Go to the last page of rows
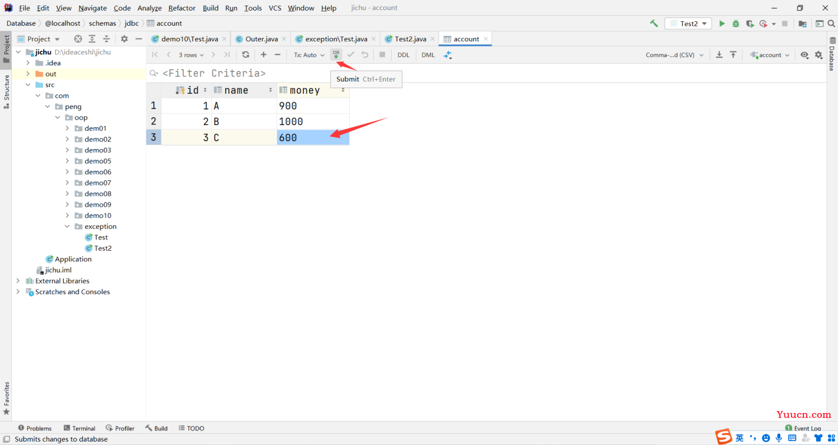This screenshot has width=838, height=445. point(227,55)
